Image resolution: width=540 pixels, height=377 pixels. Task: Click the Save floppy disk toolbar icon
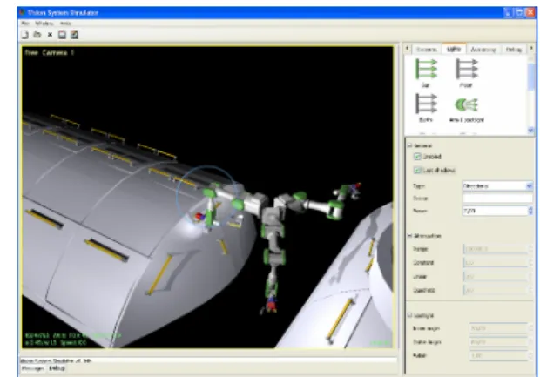pyautogui.click(x=62, y=35)
